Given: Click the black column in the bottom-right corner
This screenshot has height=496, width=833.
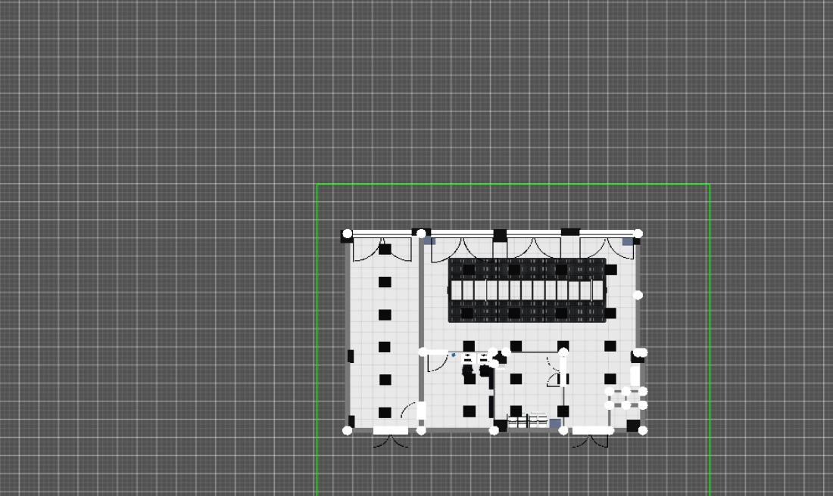Looking at the screenshot, I should [633, 425].
